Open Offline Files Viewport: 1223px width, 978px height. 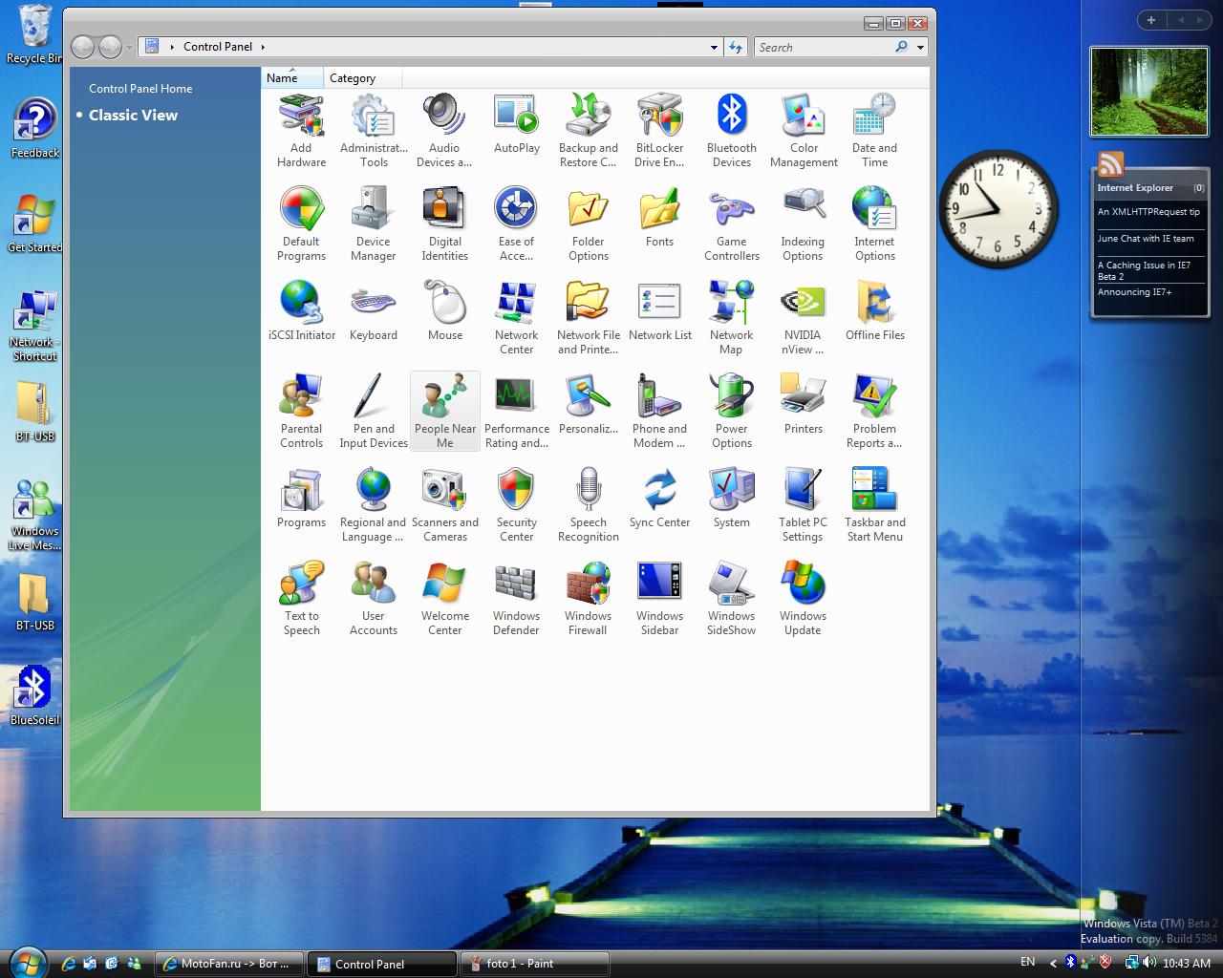click(874, 311)
